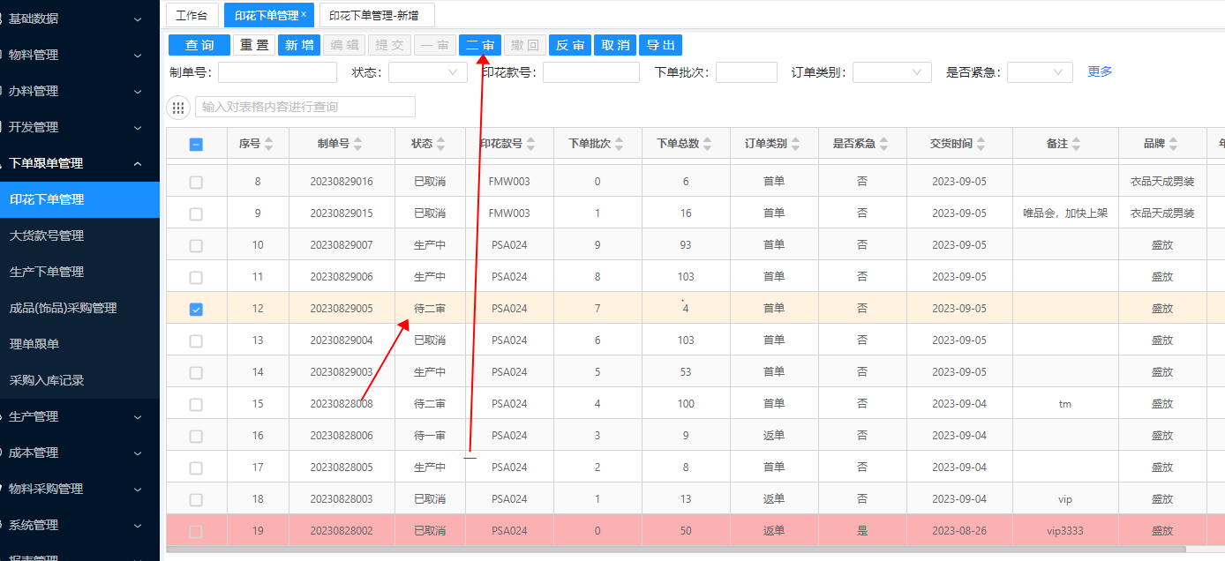Toggle the select-all header checkbox
Screen dimensions: 1225x561
[x=196, y=145]
